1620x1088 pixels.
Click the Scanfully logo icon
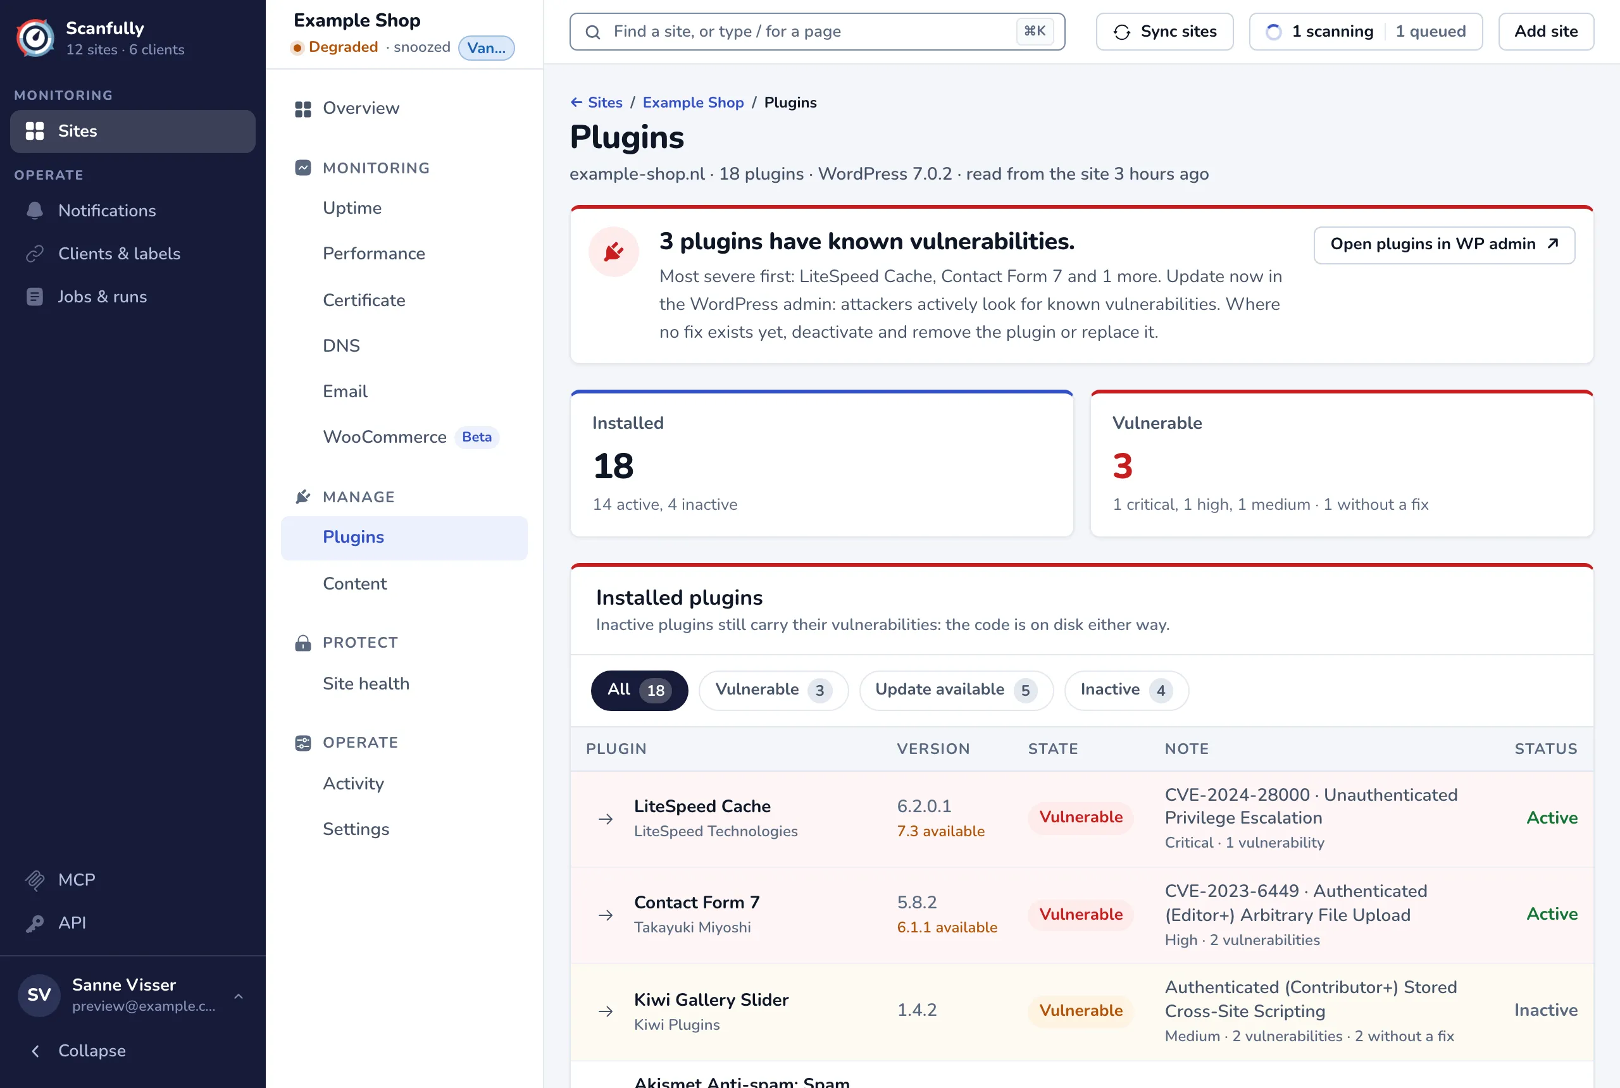tap(35, 37)
